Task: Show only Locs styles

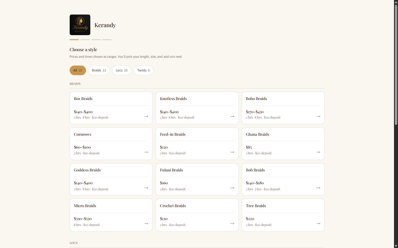Action: (121, 70)
